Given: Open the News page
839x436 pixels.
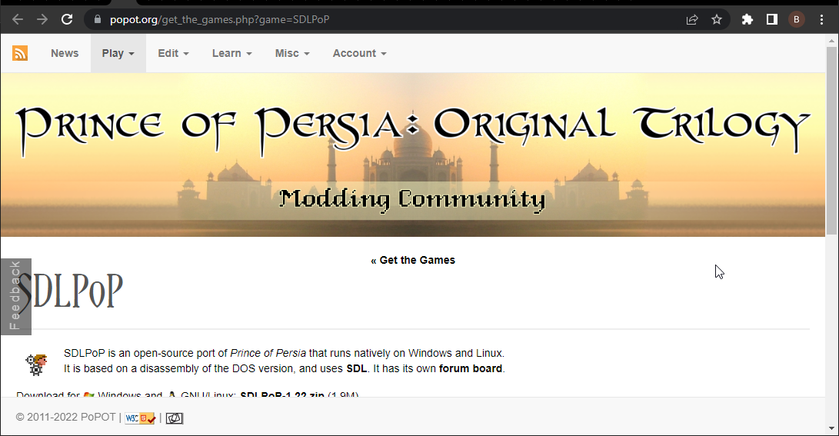Looking at the screenshot, I should pos(65,53).
